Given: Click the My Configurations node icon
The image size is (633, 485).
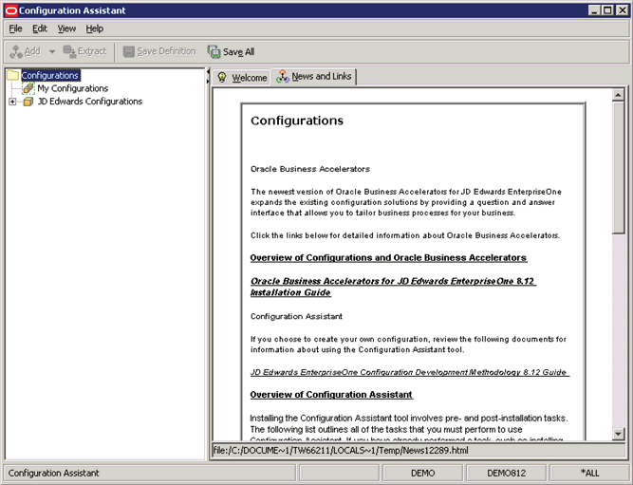Looking at the screenshot, I should 28,88.
